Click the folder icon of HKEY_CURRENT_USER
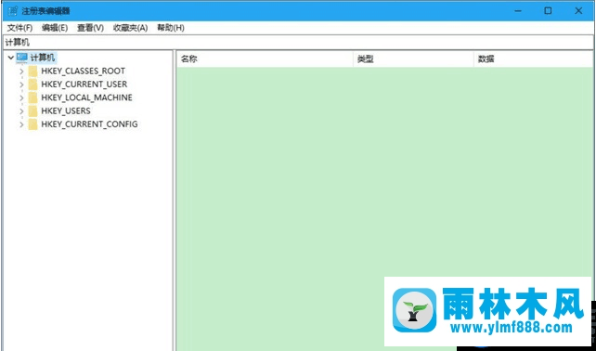This screenshot has height=351, width=596. 33,84
